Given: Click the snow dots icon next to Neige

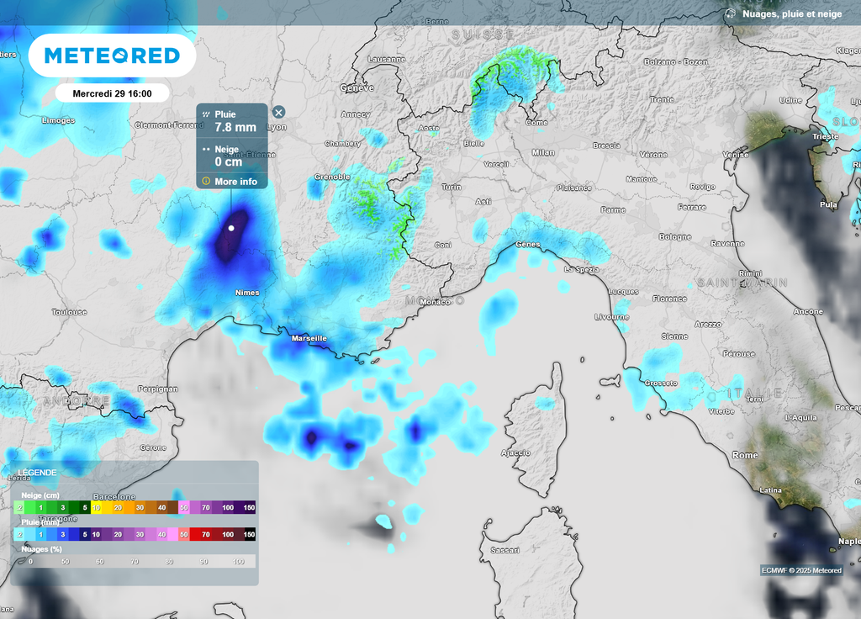Looking at the screenshot, I should (x=206, y=149).
